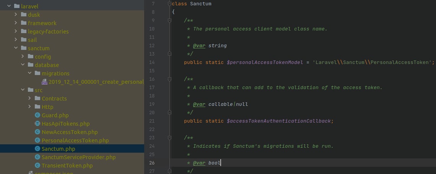Click the class icon beside TransientToken.php
The height and width of the screenshot is (174, 436).
pos(37,165)
